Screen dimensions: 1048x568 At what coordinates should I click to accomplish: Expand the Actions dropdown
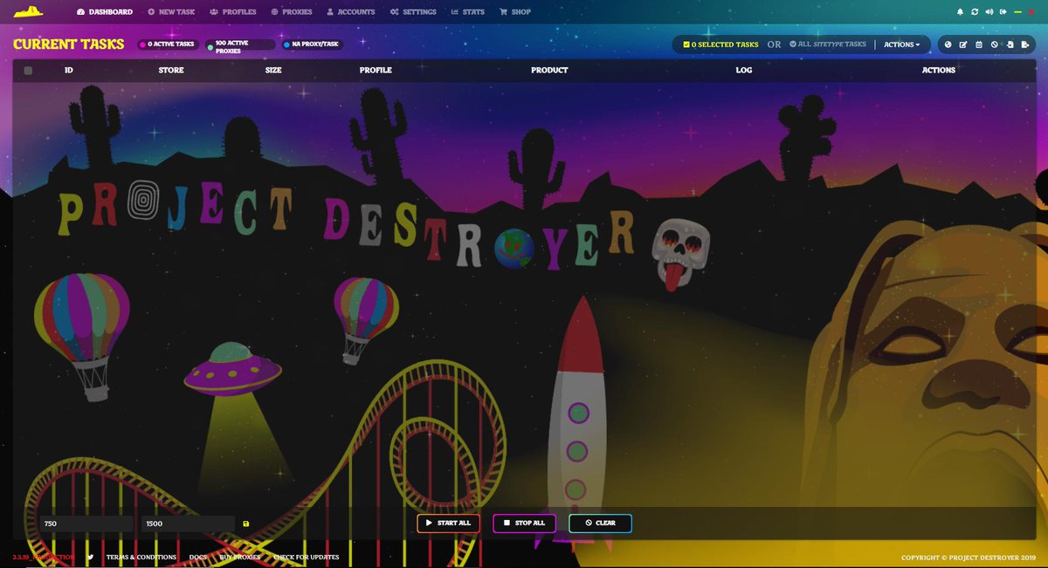(x=901, y=44)
